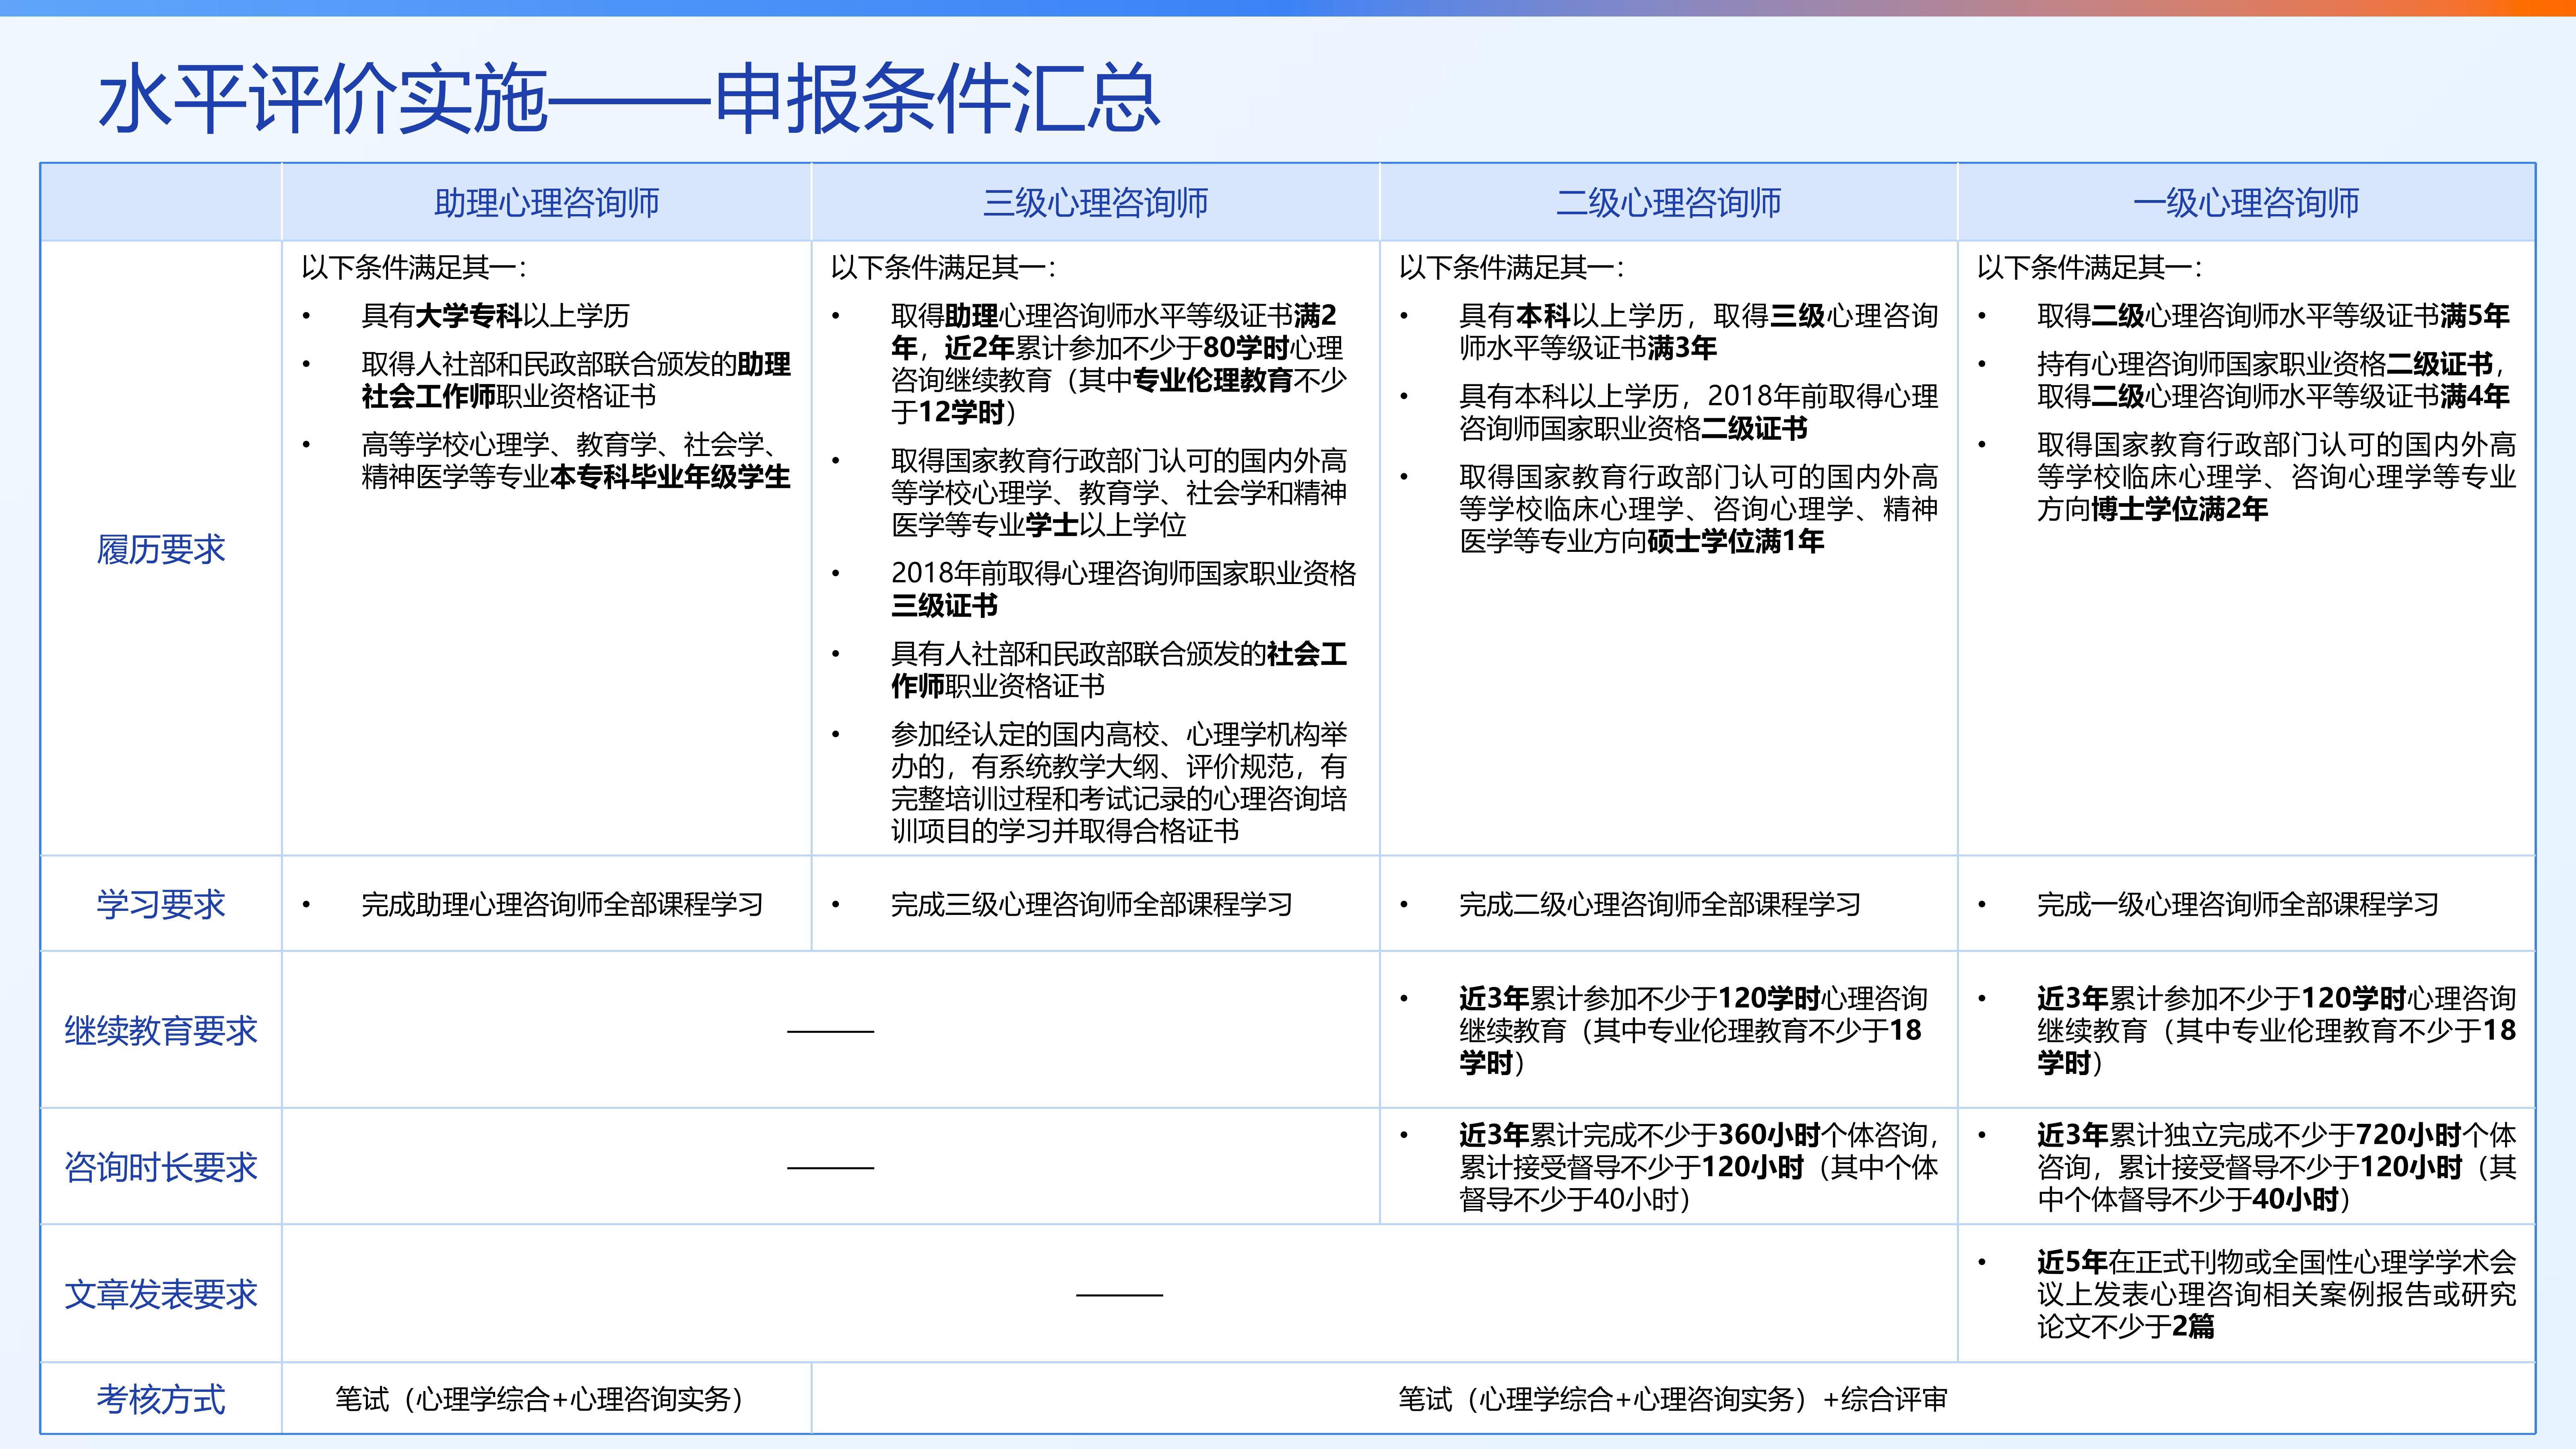Select the 助理心理咨询师 column header

pyautogui.click(x=546, y=203)
